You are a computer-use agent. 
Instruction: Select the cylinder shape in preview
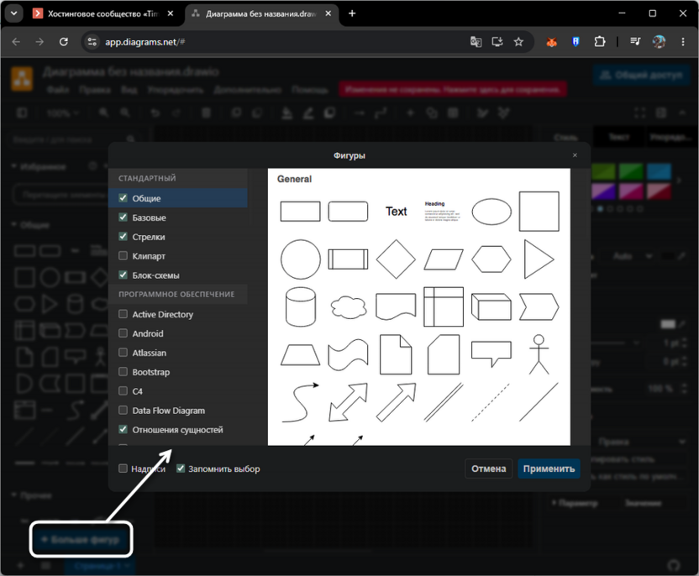301,307
